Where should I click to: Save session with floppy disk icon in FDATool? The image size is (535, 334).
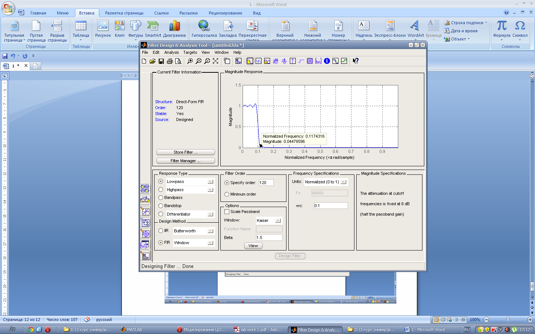tap(161, 61)
